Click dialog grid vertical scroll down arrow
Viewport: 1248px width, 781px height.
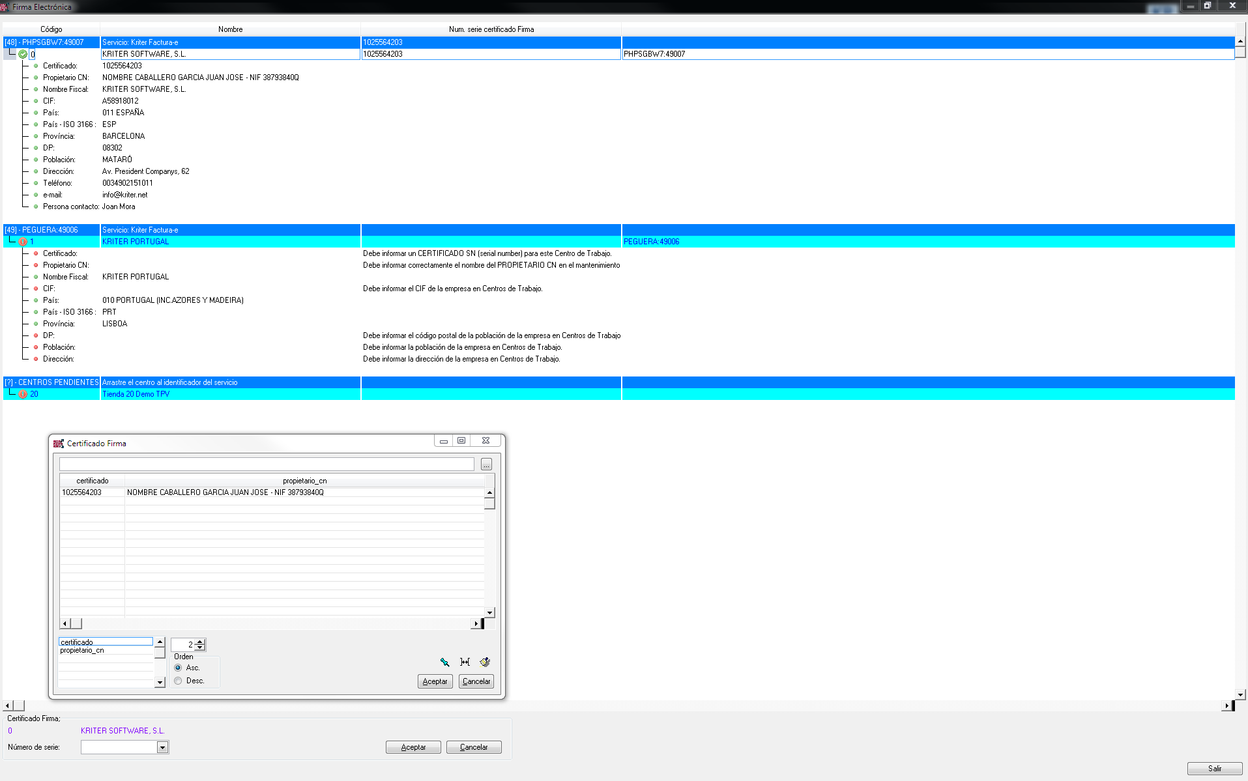[x=489, y=612]
